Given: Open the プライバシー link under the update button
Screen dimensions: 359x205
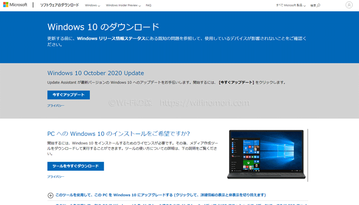Looking at the screenshot, I should coord(55,106).
